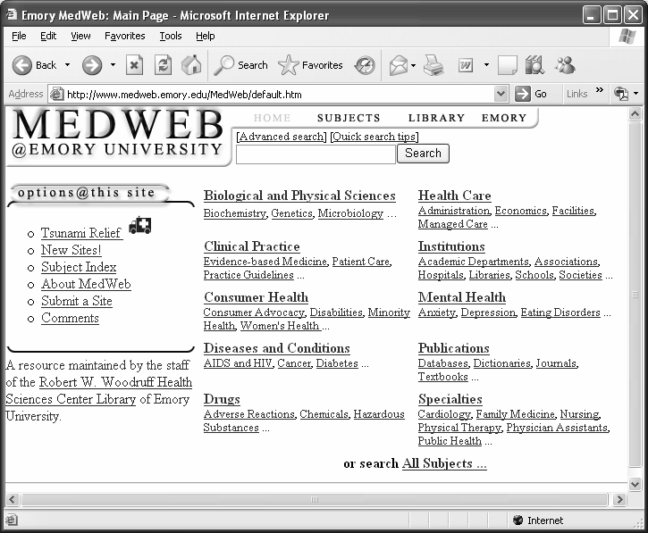Image resolution: width=648 pixels, height=533 pixels.
Task: Click the toolbar icon right of Links
Action: tap(621, 94)
